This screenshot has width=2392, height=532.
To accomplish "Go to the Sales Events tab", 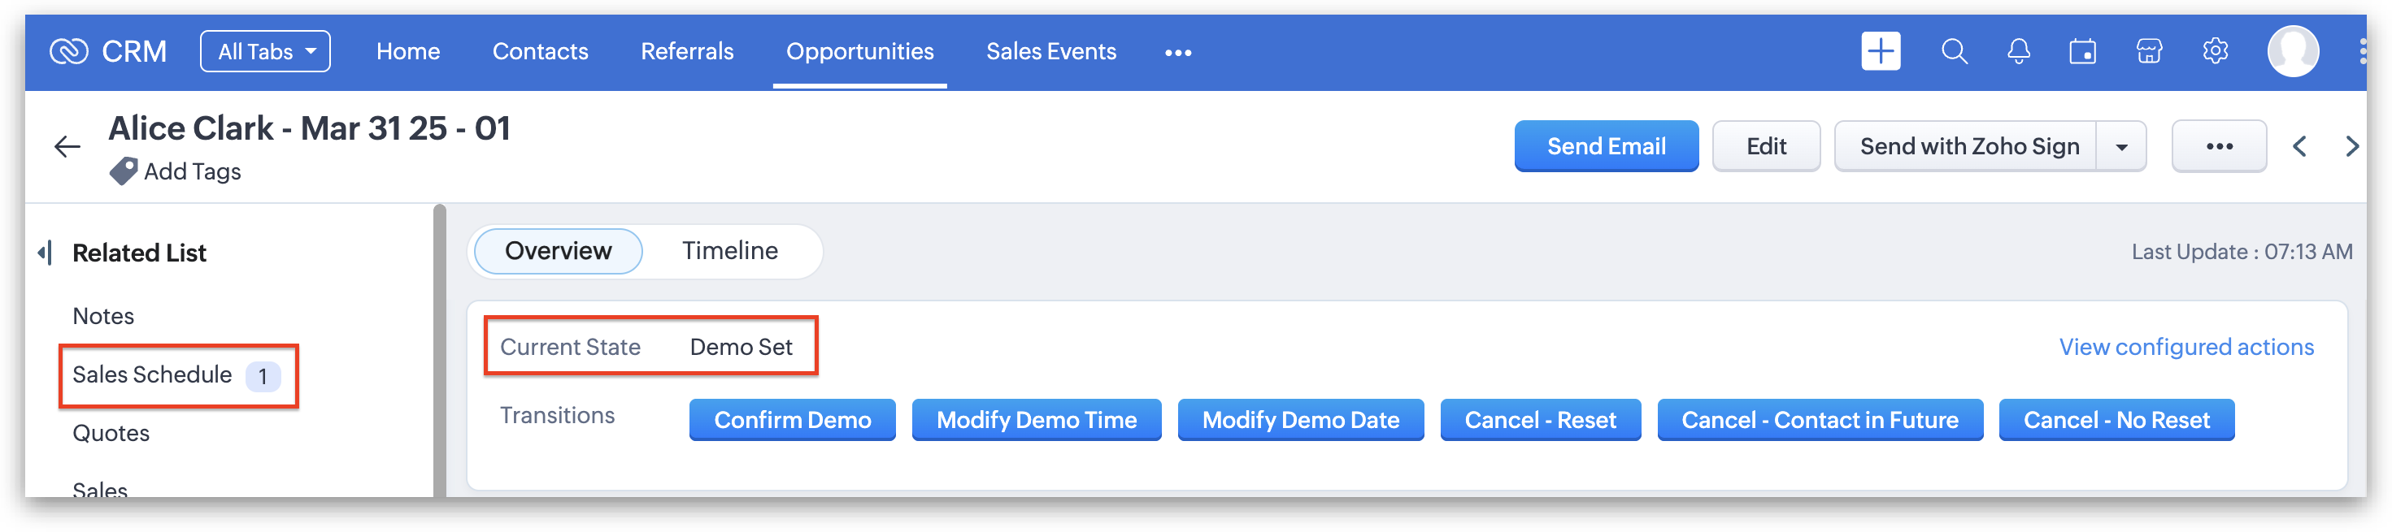I will pyautogui.click(x=1051, y=52).
